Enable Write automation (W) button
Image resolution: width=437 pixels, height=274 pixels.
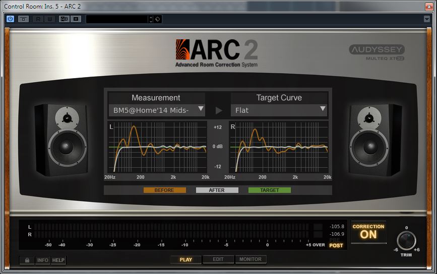point(49,19)
